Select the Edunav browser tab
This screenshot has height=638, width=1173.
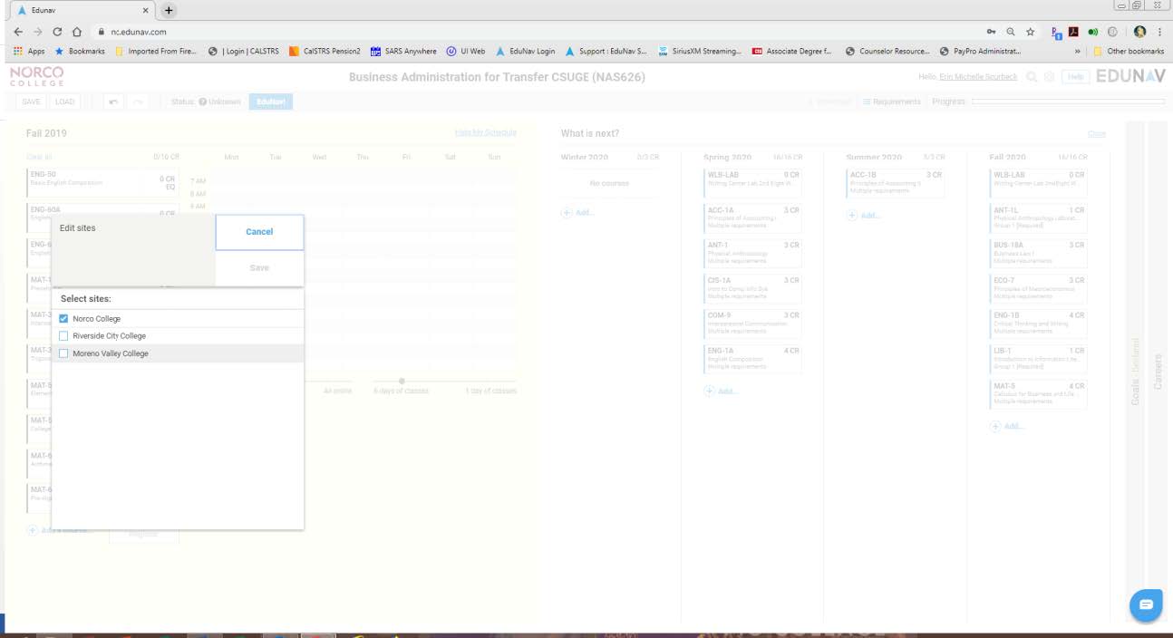(x=82, y=10)
